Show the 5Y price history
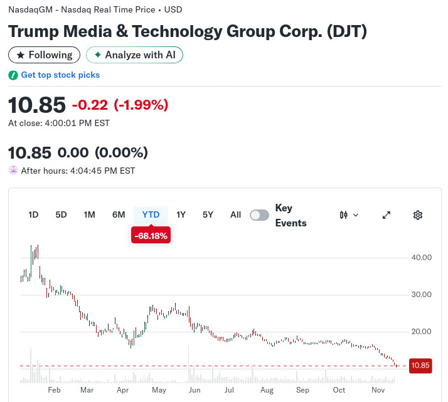The image size is (448, 402). pos(208,214)
